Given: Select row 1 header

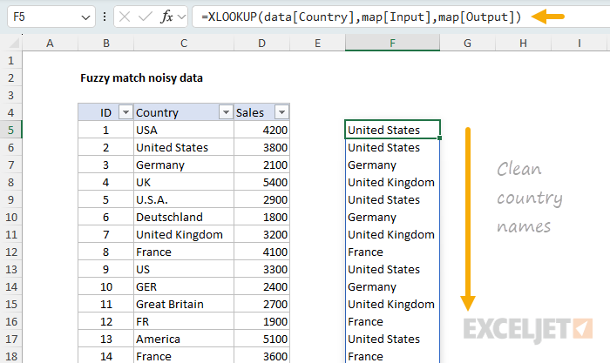Looking at the screenshot, I should [x=10, y=60].
